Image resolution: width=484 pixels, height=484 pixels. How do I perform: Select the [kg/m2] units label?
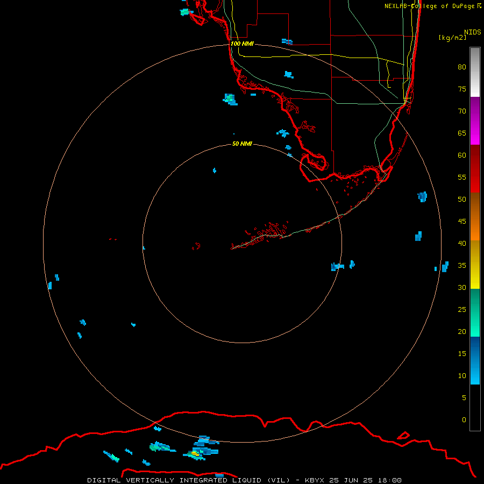pos(453,38)
